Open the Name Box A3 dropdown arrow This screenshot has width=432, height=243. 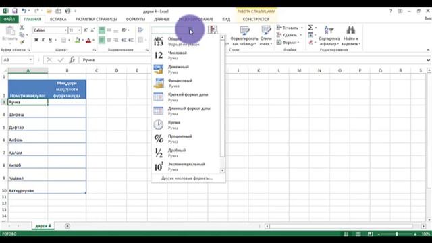pos(30,60)
